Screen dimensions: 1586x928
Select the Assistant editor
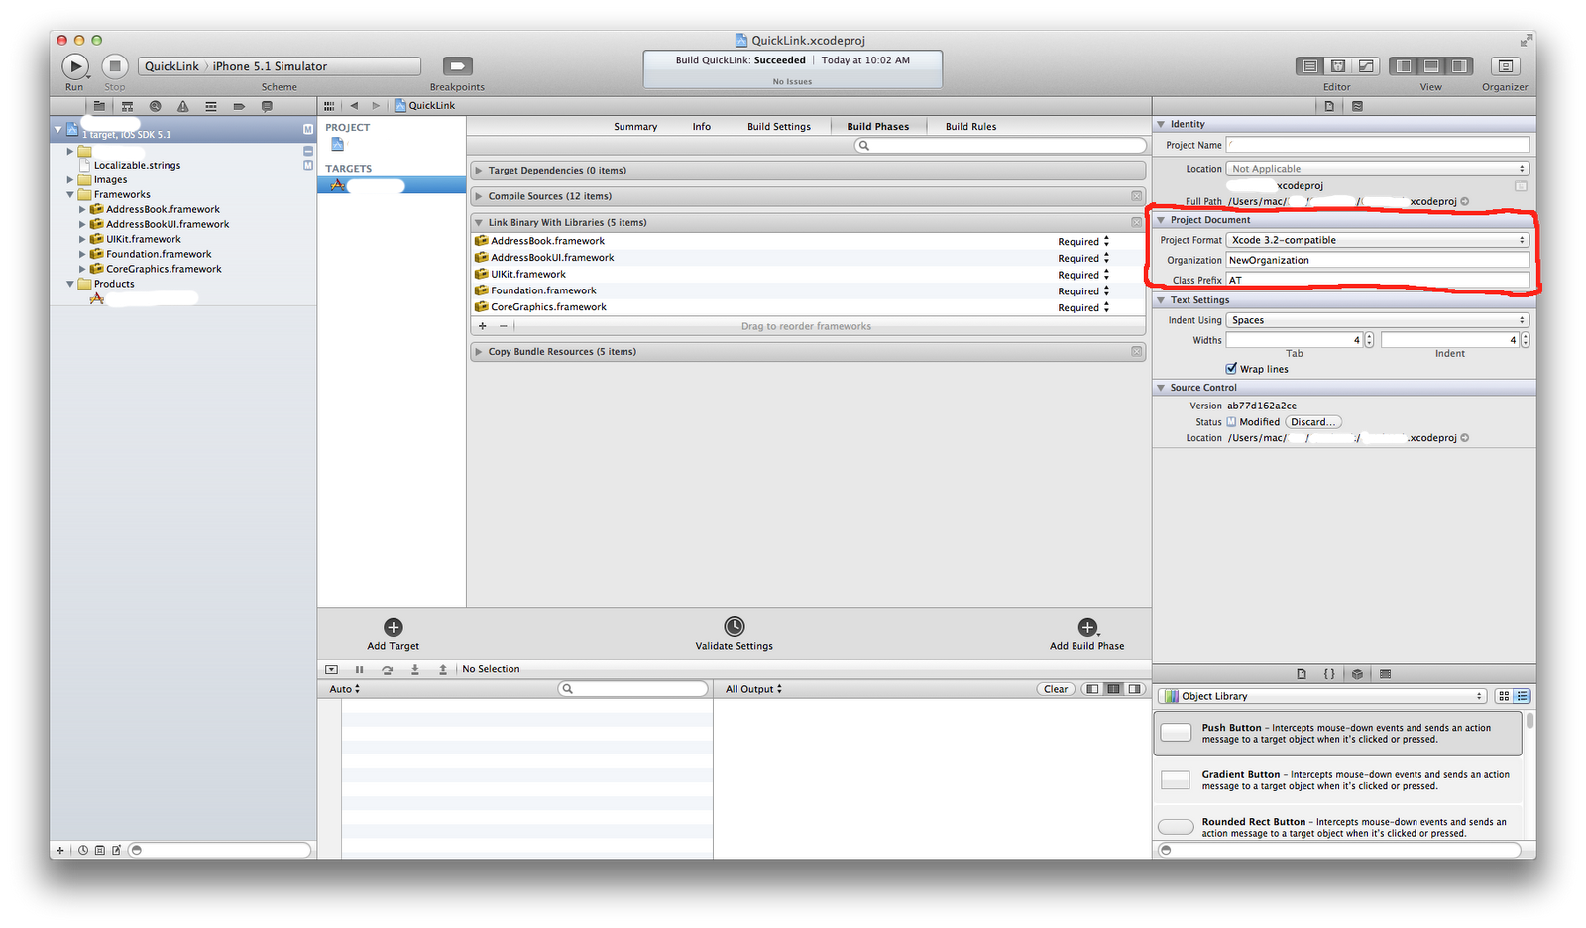[1337, 66]
